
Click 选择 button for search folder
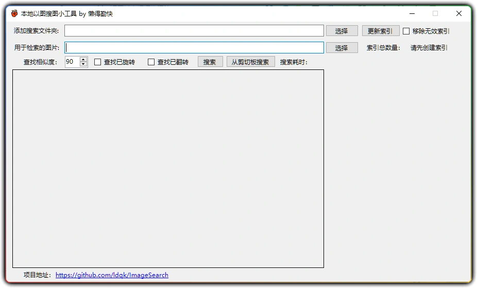342,31
